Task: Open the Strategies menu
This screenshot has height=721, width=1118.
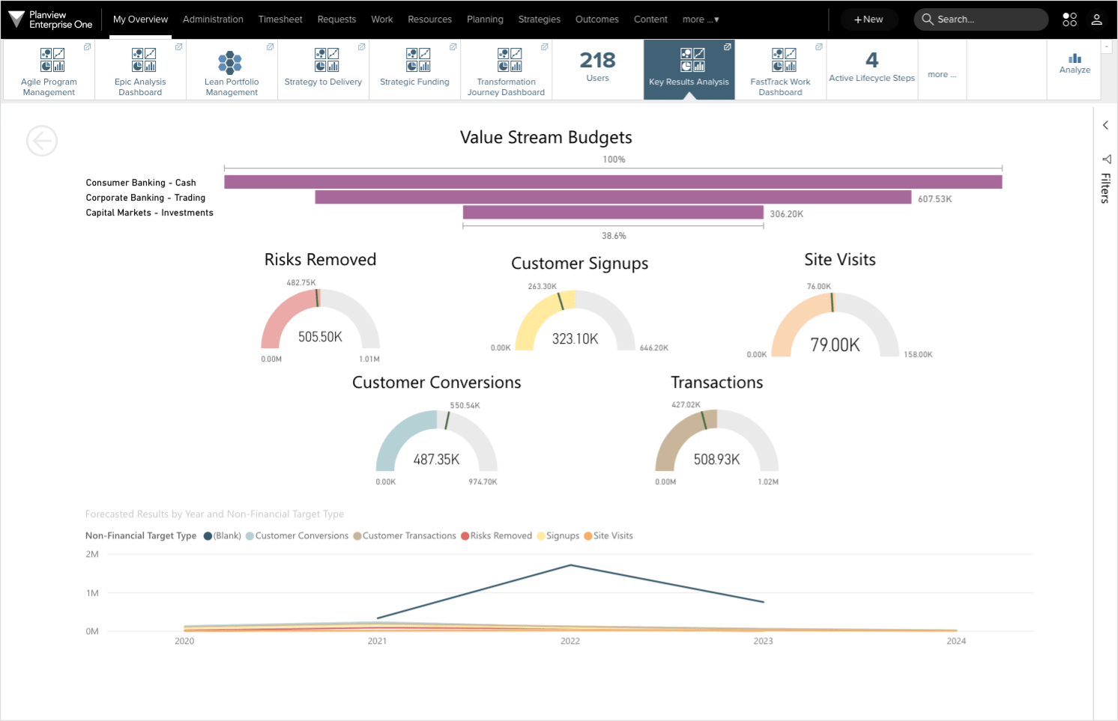Action: tap(540, 19)
